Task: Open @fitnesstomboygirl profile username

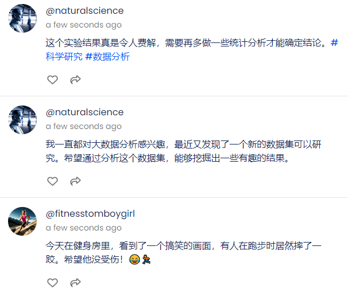Action: click(x=90, y=214)
